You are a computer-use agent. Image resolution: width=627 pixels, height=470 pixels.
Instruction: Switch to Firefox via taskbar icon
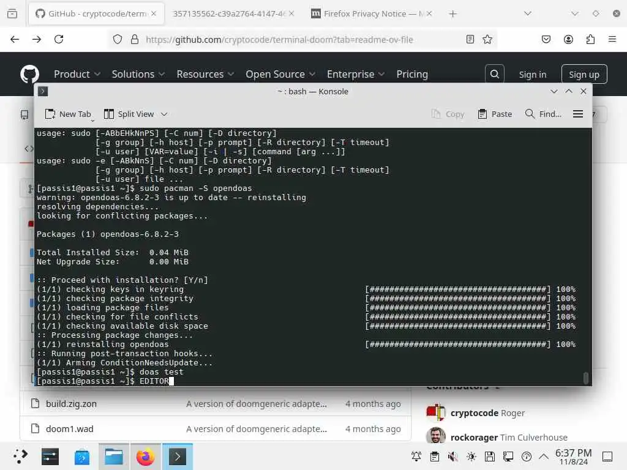point(146,457)
